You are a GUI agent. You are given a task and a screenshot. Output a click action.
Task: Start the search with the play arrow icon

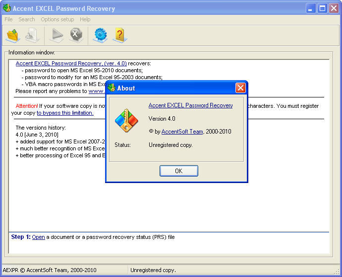[57, 36]
